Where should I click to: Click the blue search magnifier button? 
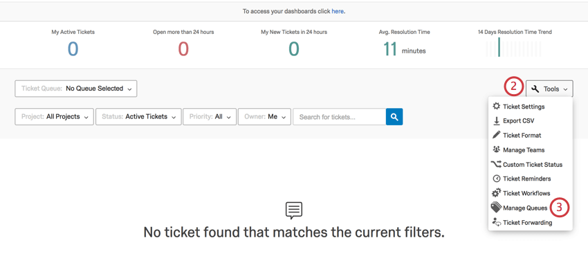coord(394,117)
